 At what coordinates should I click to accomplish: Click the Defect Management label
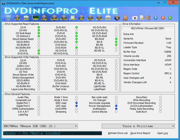point(23,78)
